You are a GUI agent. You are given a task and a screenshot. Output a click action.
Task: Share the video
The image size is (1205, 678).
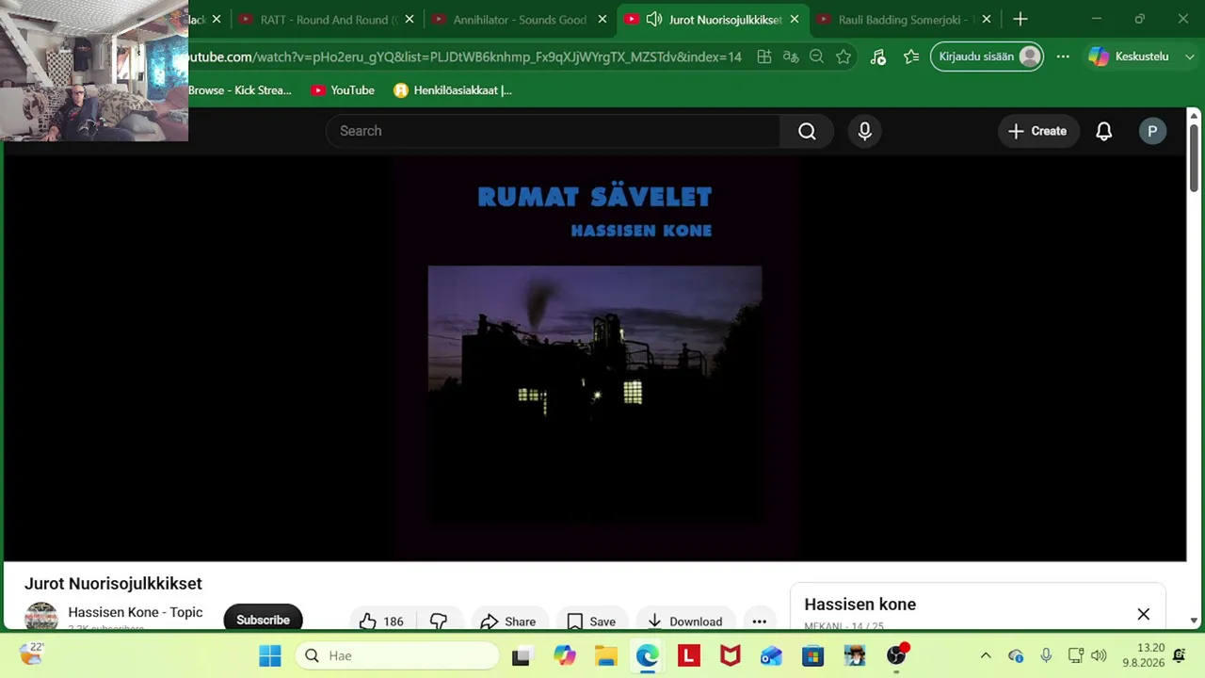click(508, 621)
